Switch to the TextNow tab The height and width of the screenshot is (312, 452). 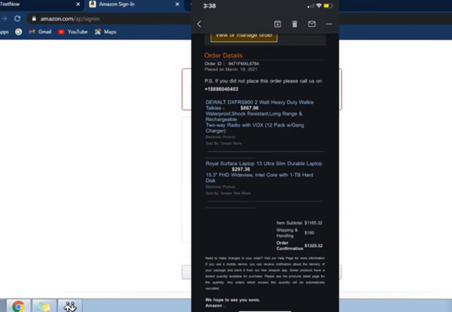click(13, 4)
